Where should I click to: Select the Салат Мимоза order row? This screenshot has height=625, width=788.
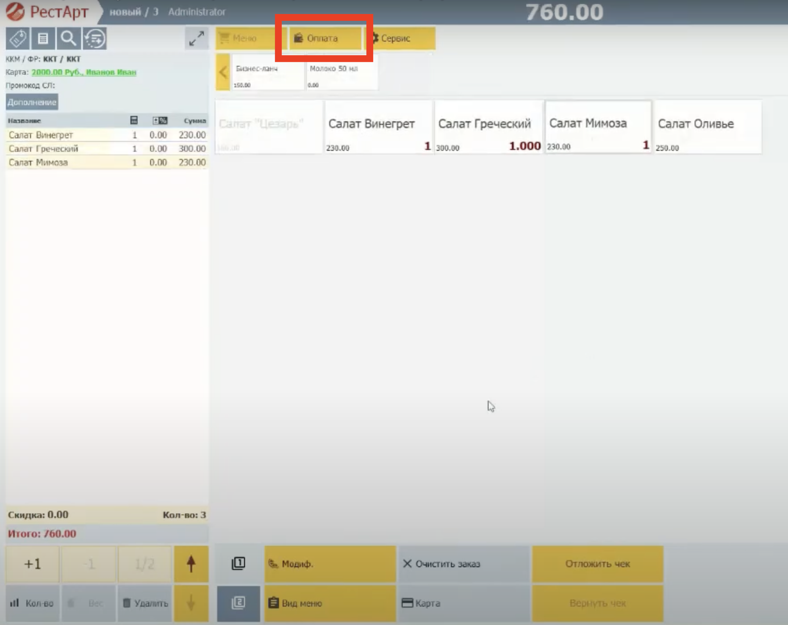click(x=107, y=162)
